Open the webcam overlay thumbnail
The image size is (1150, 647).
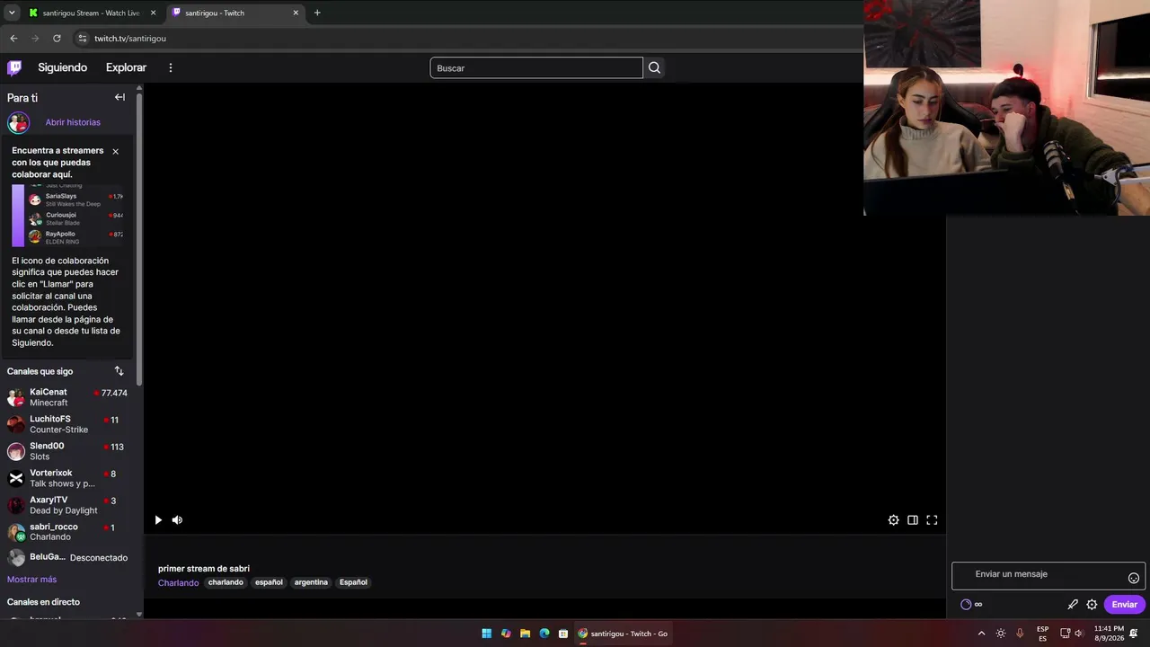[x=1006, y=108]
